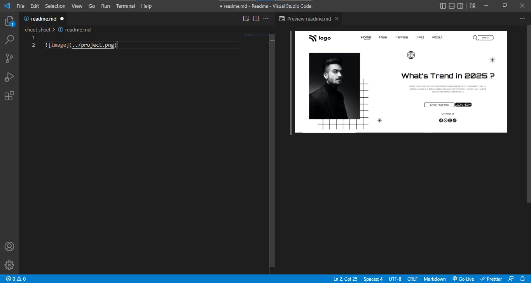Click the preview pane vertical scrollbar
Screen dimensions: 531x283
[529, 114]
